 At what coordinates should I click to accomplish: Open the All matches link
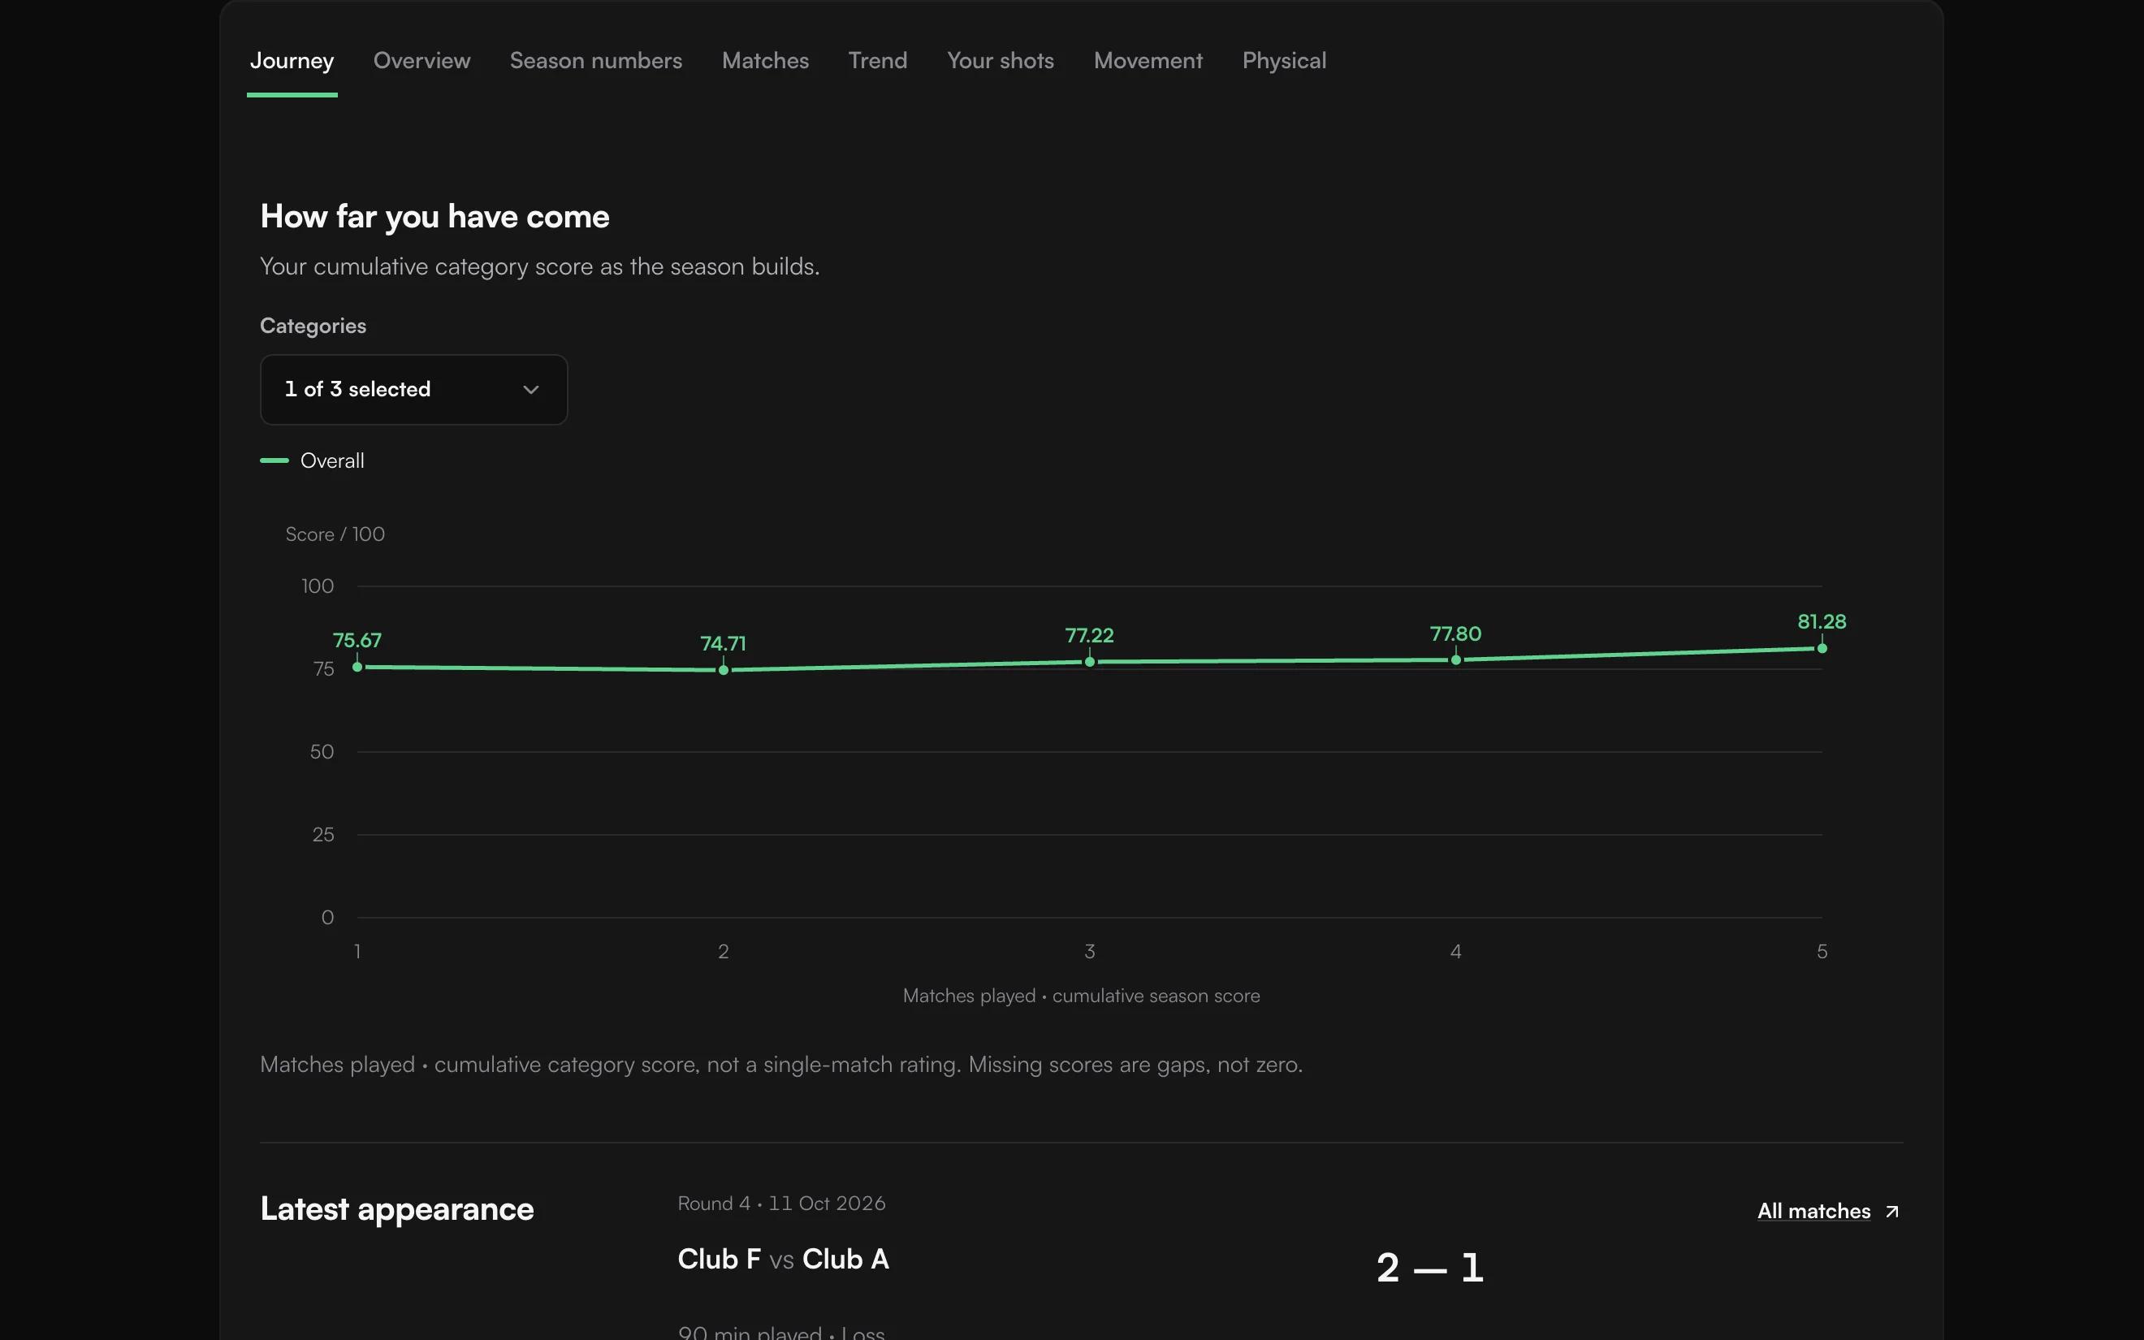tap(1829, 1212)
